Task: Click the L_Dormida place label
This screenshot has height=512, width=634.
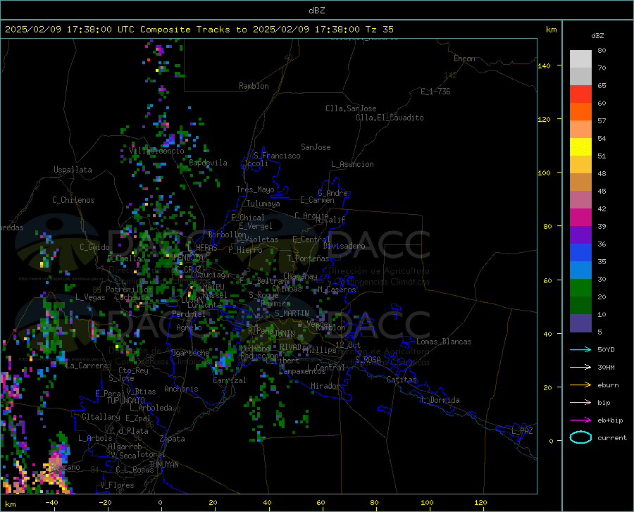Action: 440,400
